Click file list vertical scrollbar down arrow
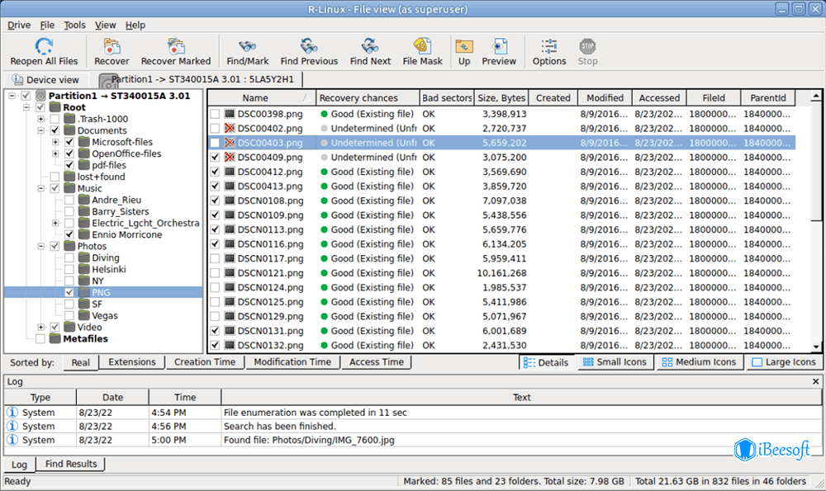The height and width of the screenshot is (491, 826). (816, 347)
